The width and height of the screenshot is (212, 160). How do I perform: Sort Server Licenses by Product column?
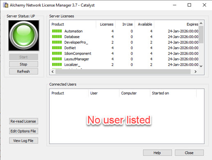point(73,24)
